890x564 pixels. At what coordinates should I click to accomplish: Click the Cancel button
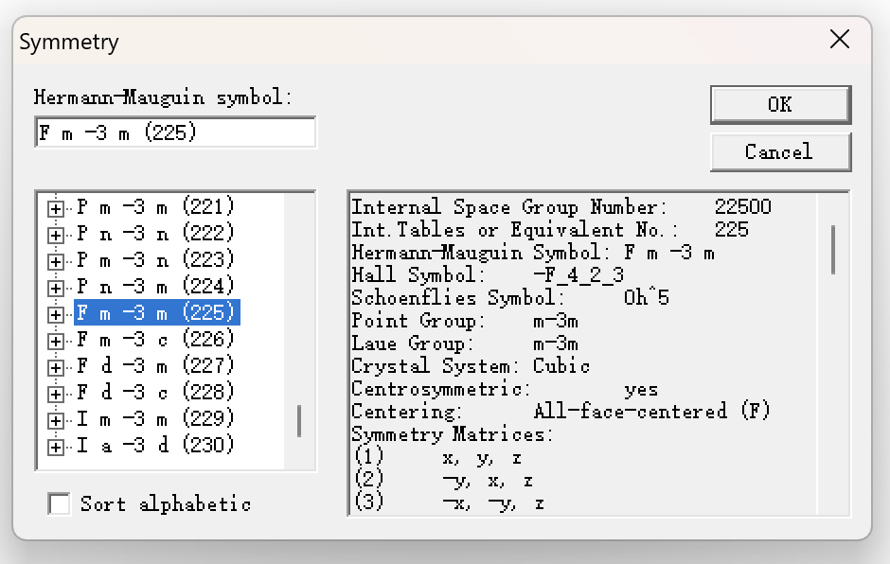pos(780,151)
